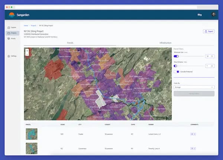Go to Assets in the sidebar
The height and width of the screenshot is (160, 223).
click(12, 39)
